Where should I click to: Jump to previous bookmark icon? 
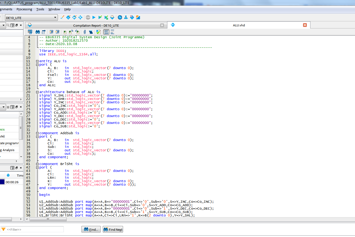[77, 32]
